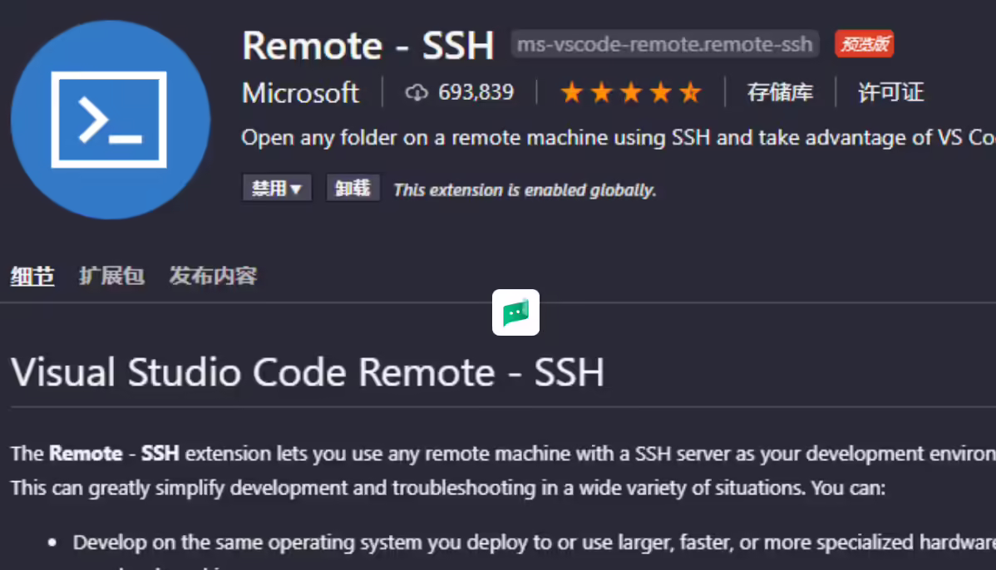This screenshot has width=996, height=570.
Task: Click the 693,839 install count
Action: tap(476, 93)
